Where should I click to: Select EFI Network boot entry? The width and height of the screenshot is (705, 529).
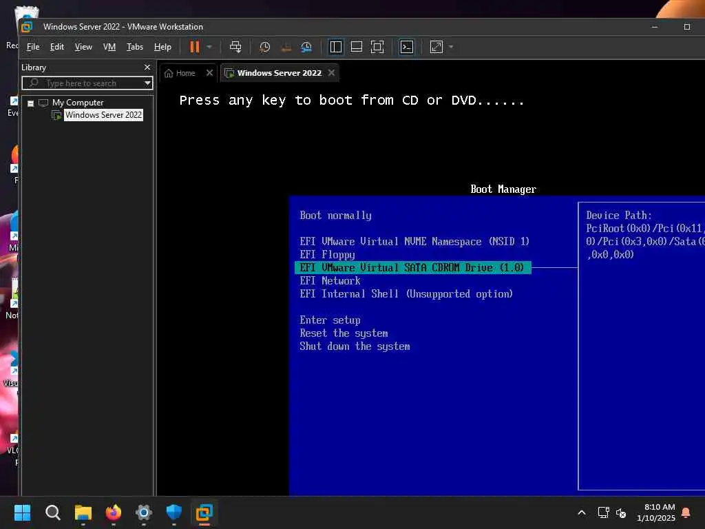coord(330,281)
